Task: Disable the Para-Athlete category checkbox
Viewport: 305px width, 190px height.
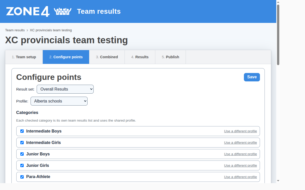Action: point(22,177)
